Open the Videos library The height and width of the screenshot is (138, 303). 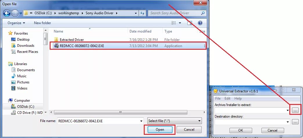[x=22, y=88]
